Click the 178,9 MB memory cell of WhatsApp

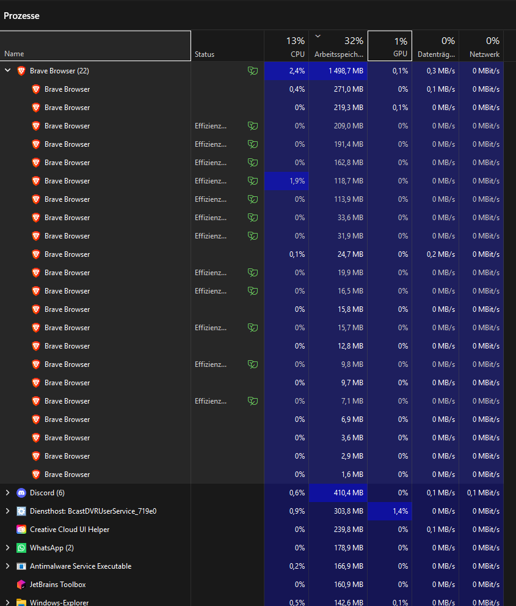coord(338,548)
